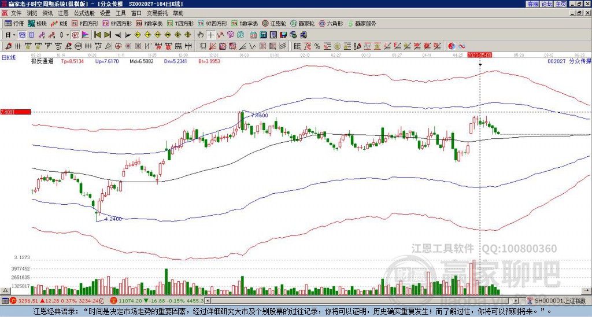Click the angle line tool icon
The width and height of the screenshot is (592, 317).
pyautogui.click(x=242, y=46)
